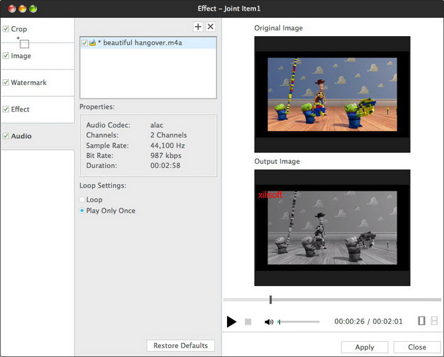
Task: Uncheck the beautiful hangover.m4a checkbox
Action: pyautogui.click(x=84, y=43)
